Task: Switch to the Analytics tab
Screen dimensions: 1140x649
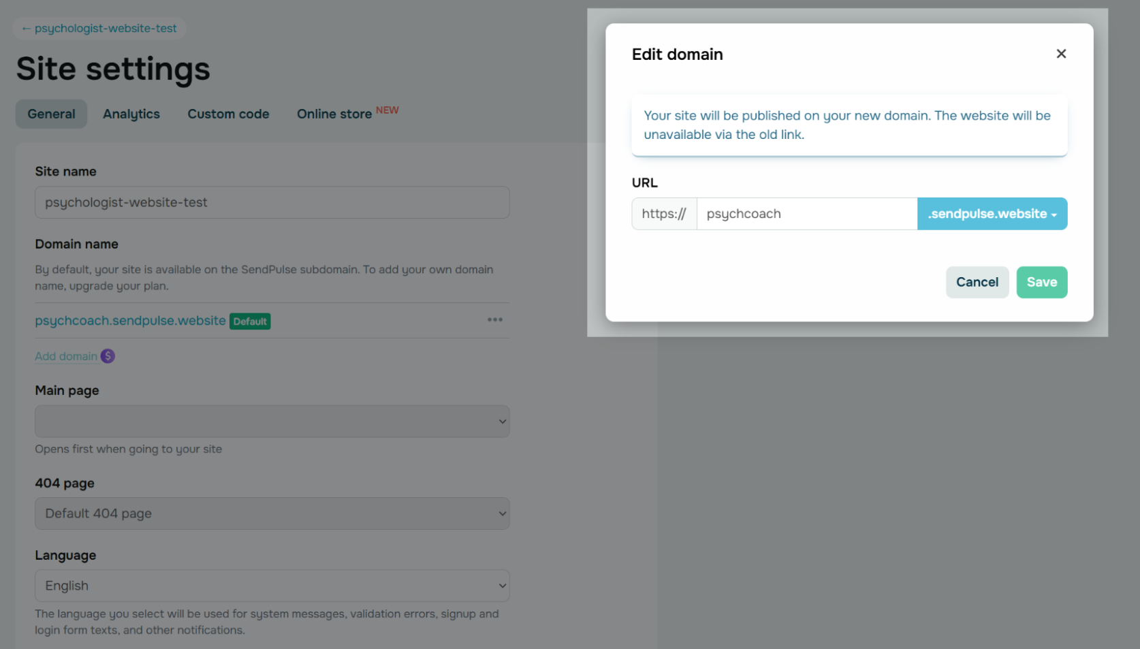Action: [x=131, y=114]
